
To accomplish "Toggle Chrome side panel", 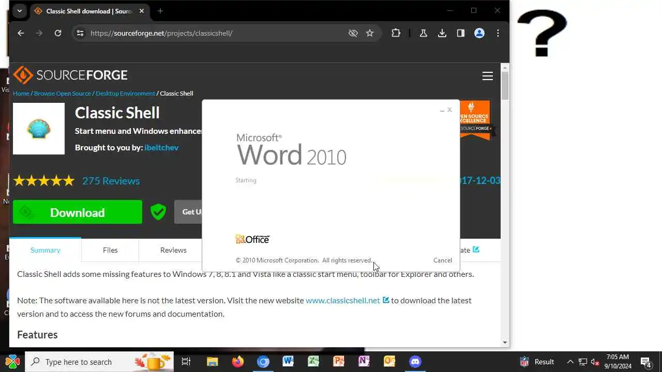I will coord(461,33).
